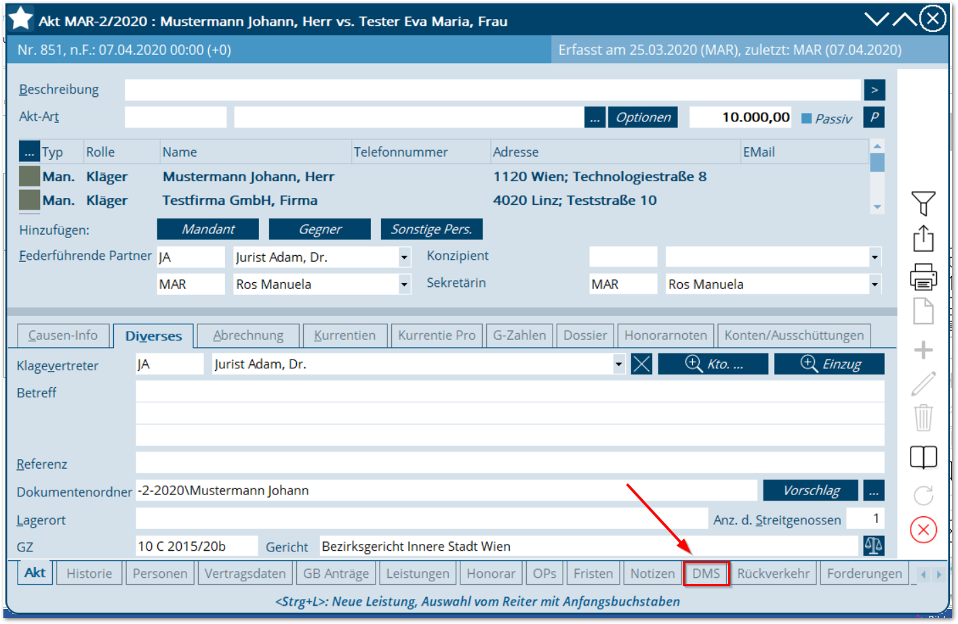Click the Sonstige Pers. button
The image size is (958, 624).
tap(431, 229)
